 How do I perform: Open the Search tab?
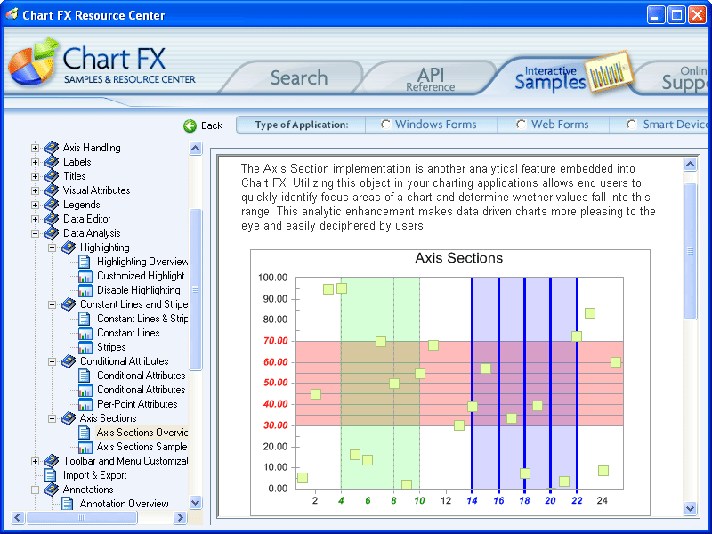(299, 77)
